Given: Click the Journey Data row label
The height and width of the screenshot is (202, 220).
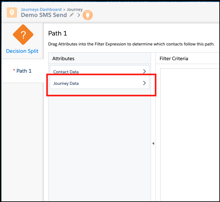Looking at the screenshot, I should [66, 83].
